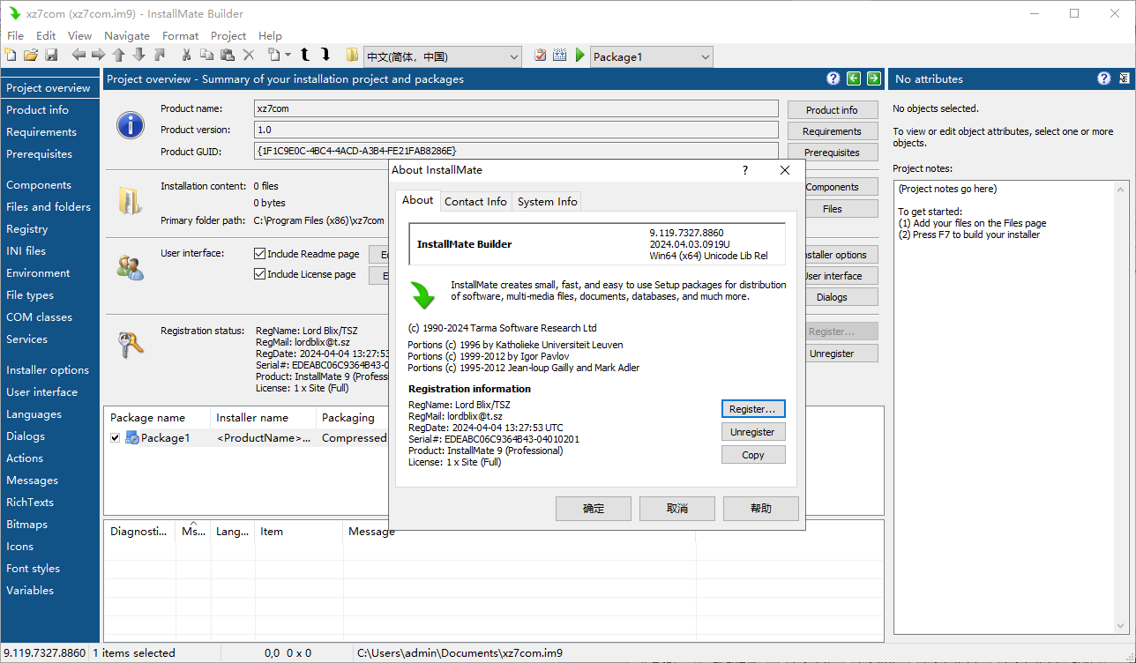1136x663 pixels.
Task: Open the Package1 package dropdown
Action: pyautogui.click(x=651, y=56)
